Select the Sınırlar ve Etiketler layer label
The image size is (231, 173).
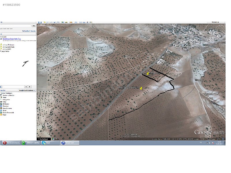8,95
